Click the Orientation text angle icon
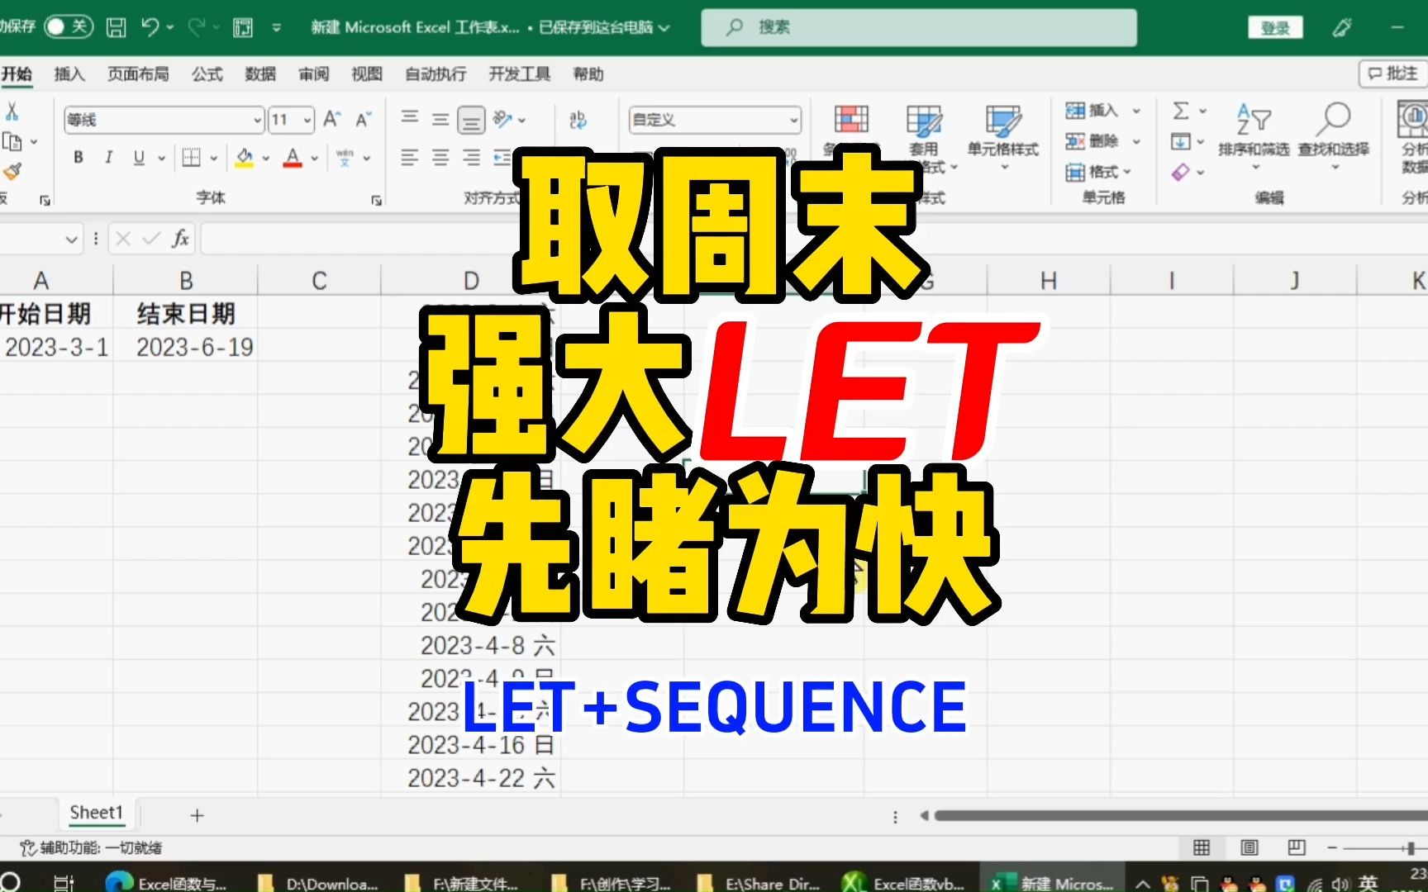The width and height of the screenshot is (1428, 892). pos(502,120)
